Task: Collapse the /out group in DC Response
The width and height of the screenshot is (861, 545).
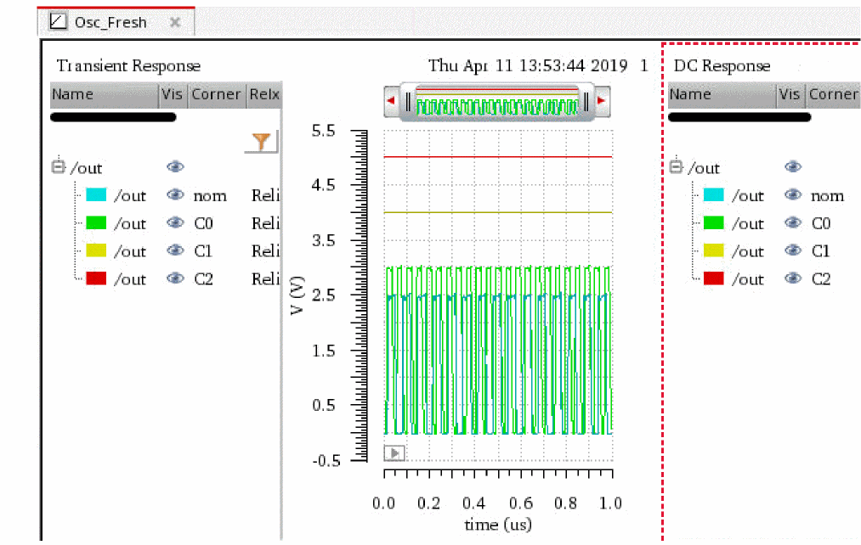Action: (x=677, y=167)
